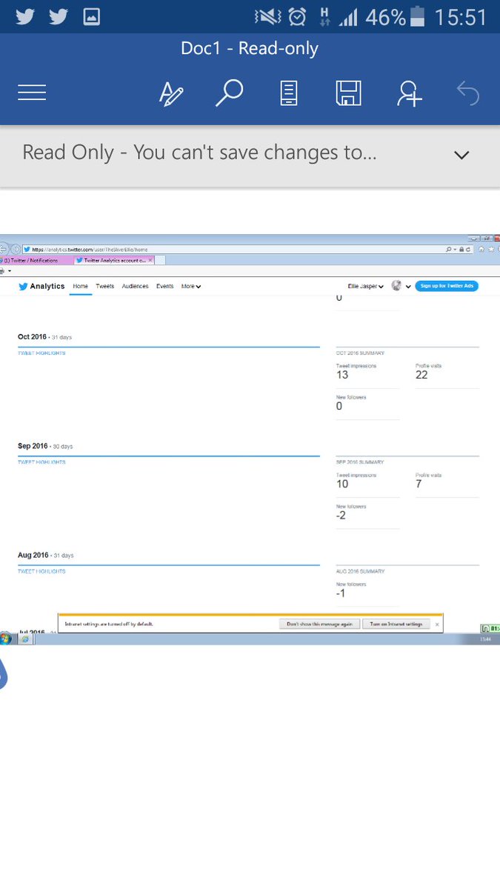The height and width of the screenshot is (889, 500).
Task: Dismiss the intranet settings notification bar
Action: point(437,624)
